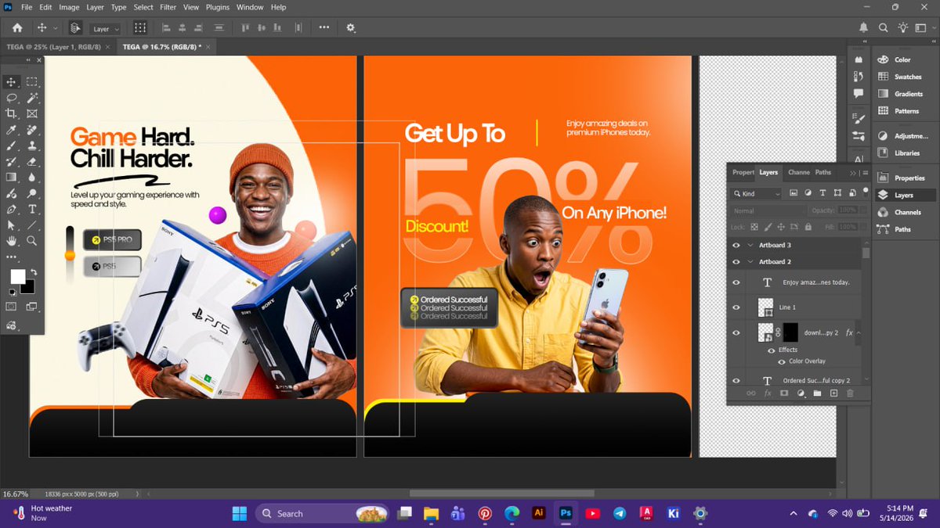Toggle visibility of the Effects row

[771, 350]
